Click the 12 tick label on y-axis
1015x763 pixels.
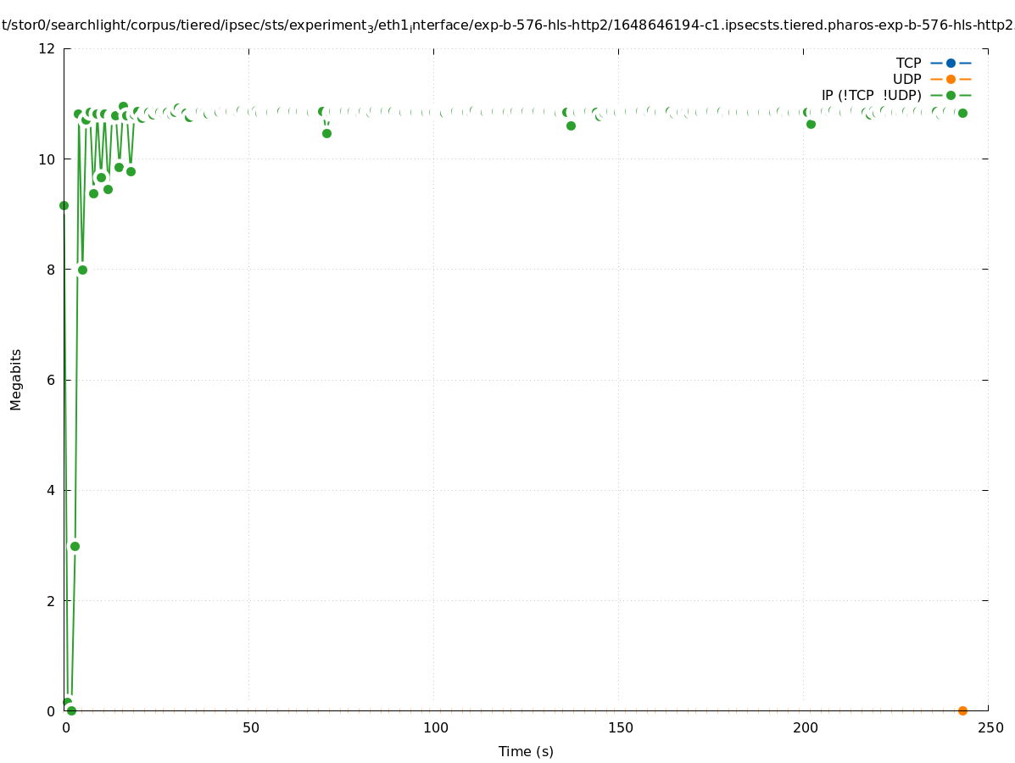coord(47,48)
